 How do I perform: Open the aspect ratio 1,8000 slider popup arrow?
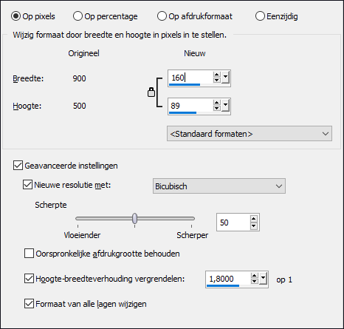tap(263, 279)
